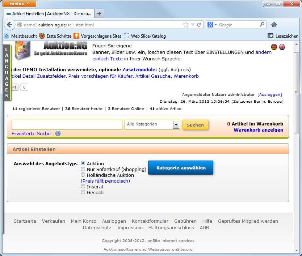Open Preis vorschlagen für Käufer link
This screenshot has width=302, height=256.
[100, 76]
